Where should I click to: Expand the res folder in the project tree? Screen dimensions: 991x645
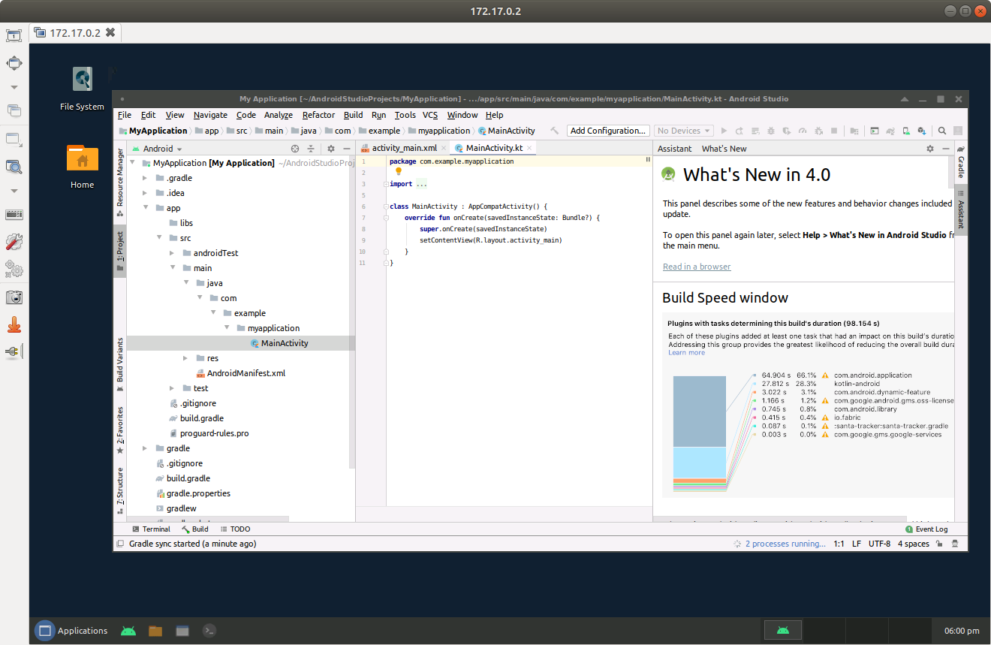[186, 358]
